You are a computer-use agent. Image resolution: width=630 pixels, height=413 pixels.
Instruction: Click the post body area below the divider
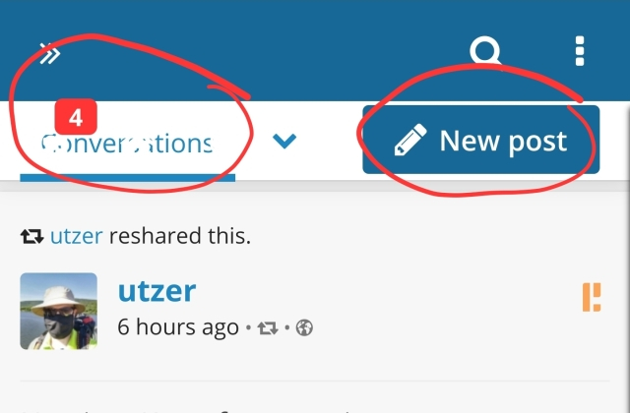click(x=315, y=397)
